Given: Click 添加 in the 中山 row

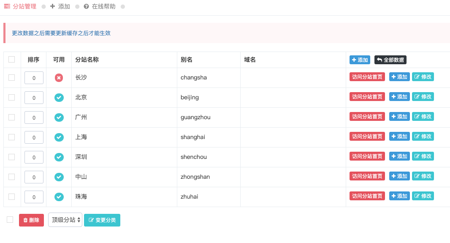Looking at the screenshot, I should click(399, 176).
